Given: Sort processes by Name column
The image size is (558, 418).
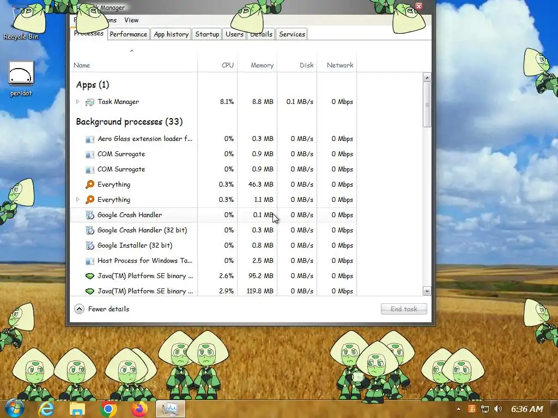Looking at the screenshot, I should tap(134, 65).
